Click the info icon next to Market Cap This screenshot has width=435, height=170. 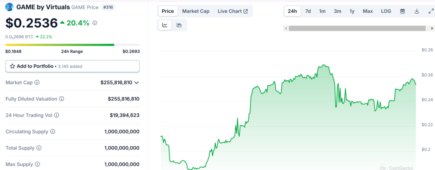pyautogui.click(x=37, y=83)
